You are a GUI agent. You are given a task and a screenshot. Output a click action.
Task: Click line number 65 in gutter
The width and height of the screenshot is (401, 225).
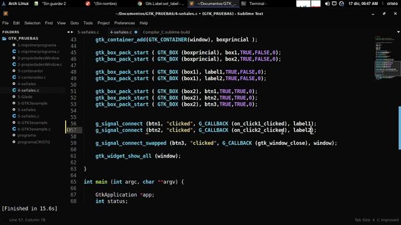pos(73,182)
